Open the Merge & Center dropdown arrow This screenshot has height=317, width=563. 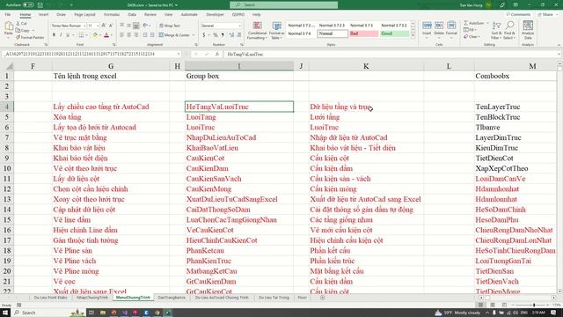[194, 35]
